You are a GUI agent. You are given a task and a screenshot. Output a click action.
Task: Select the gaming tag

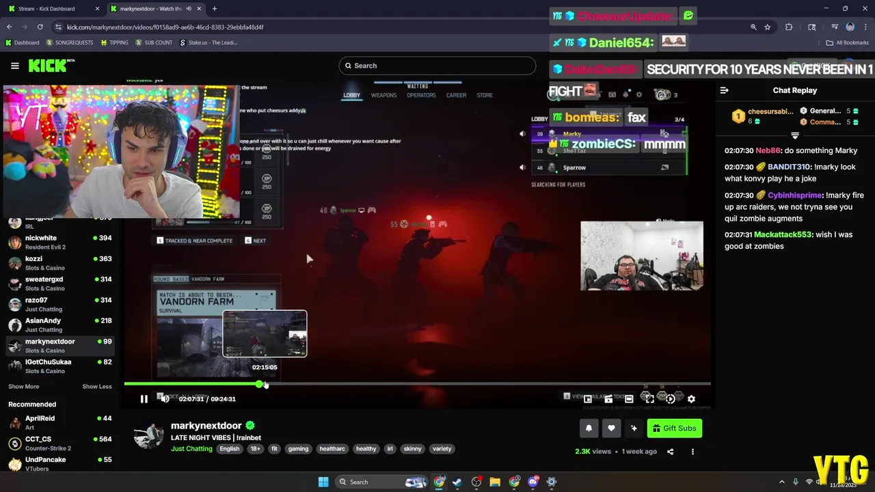tap(298, 449)
